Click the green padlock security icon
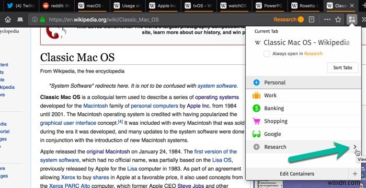 point(42,20)
